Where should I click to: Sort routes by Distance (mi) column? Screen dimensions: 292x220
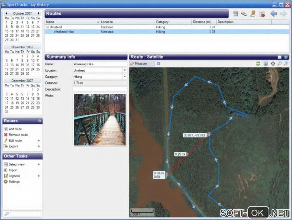(204, 22)
